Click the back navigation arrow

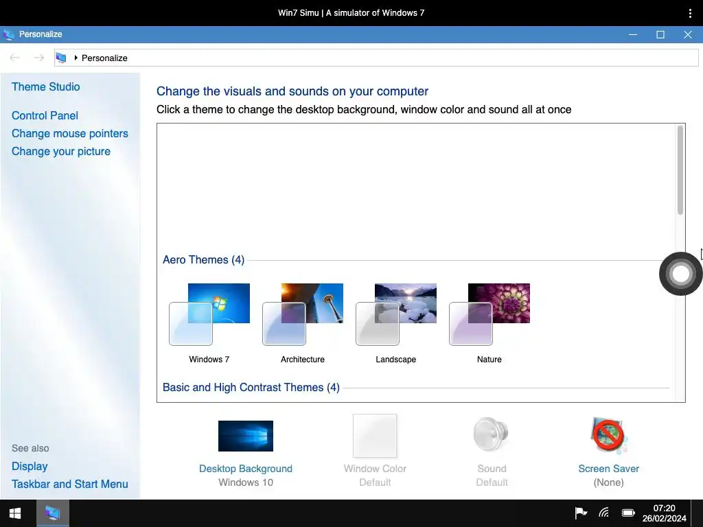point(15,58)
